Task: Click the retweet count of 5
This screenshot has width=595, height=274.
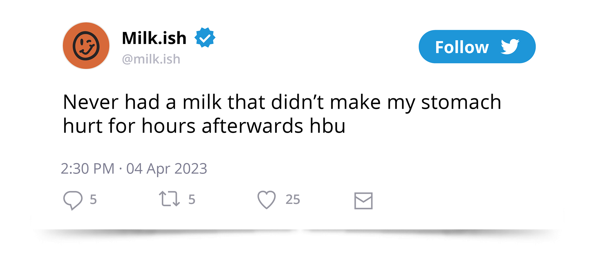Action: [x=192, y=199]
